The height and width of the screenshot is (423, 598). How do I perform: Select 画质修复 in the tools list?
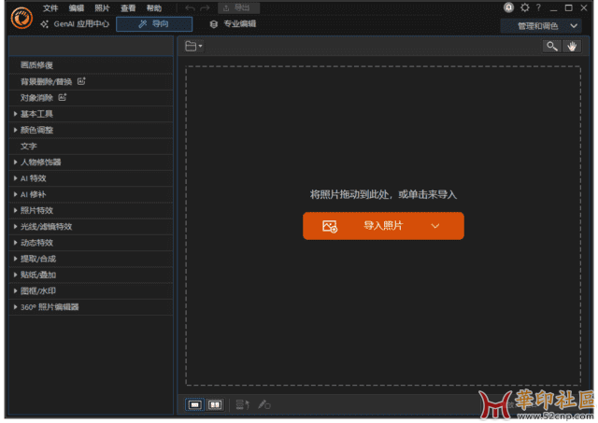(36, 65)
